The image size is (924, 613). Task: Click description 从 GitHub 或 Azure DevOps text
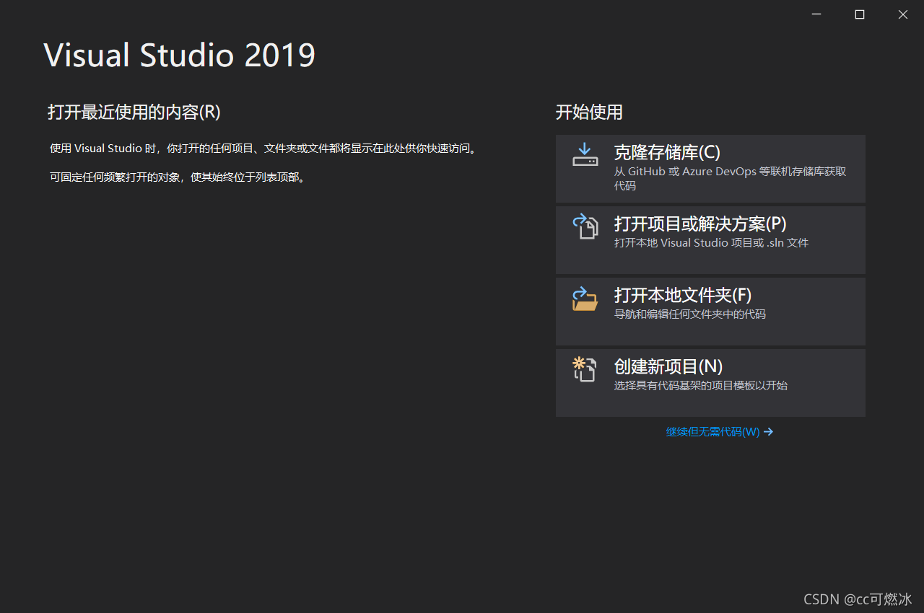pyautogui.click(x=730, y=178)
